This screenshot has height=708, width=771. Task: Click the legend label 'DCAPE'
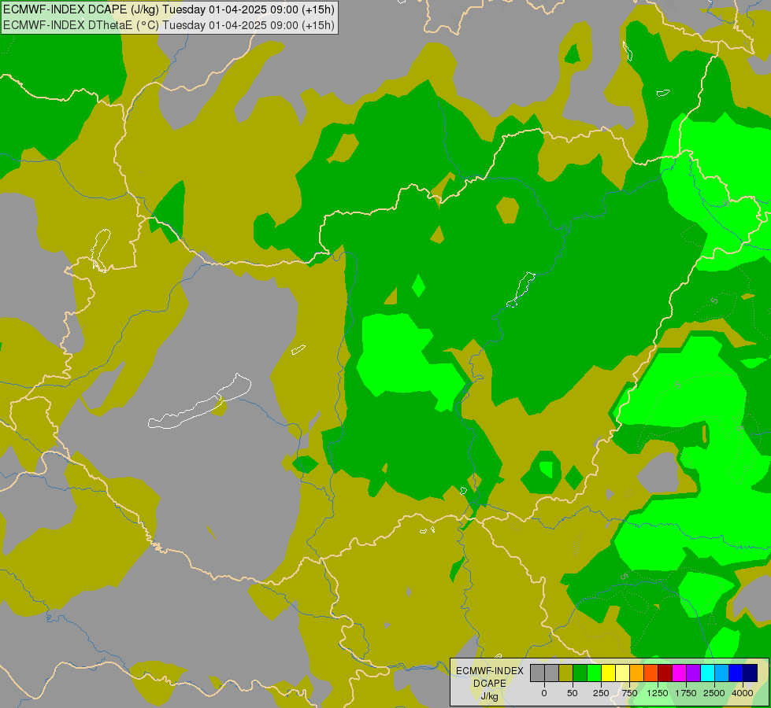coord(490,684)
